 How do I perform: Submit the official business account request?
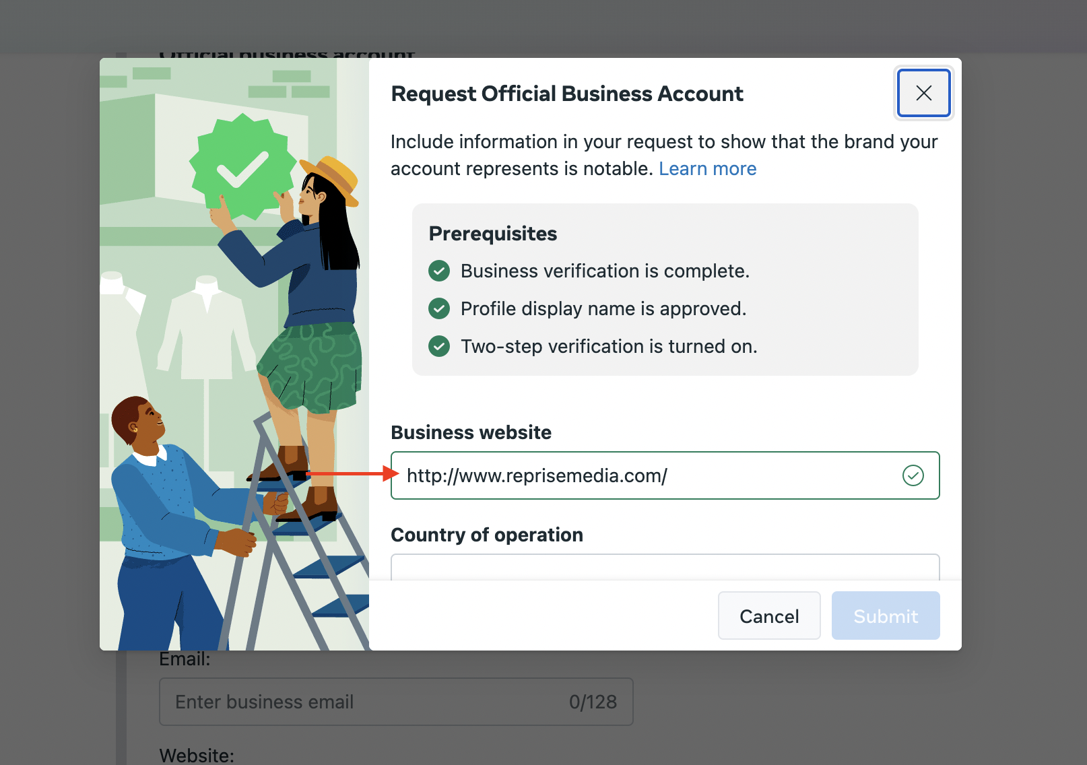coord(886,616)
